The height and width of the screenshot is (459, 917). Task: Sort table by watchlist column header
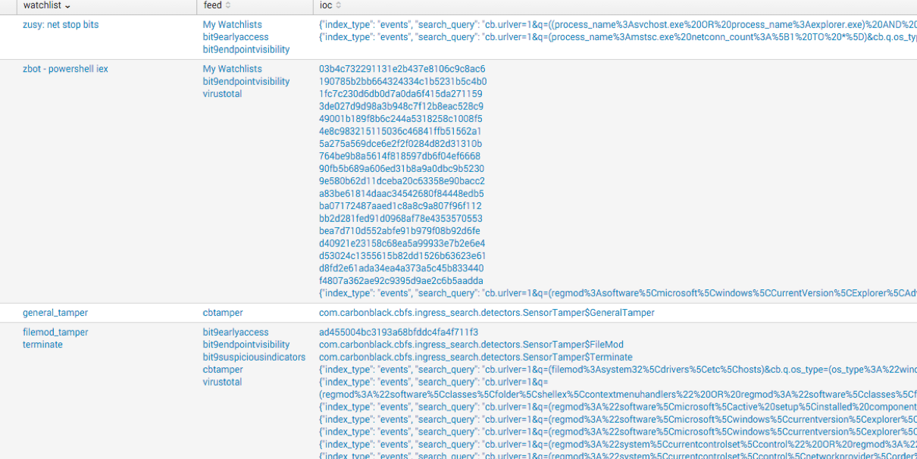42,6
